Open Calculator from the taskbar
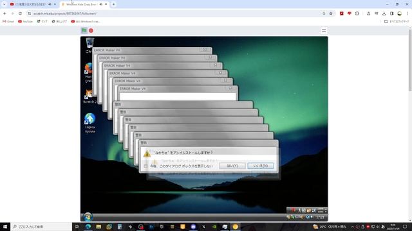 [x=120, y=227]
